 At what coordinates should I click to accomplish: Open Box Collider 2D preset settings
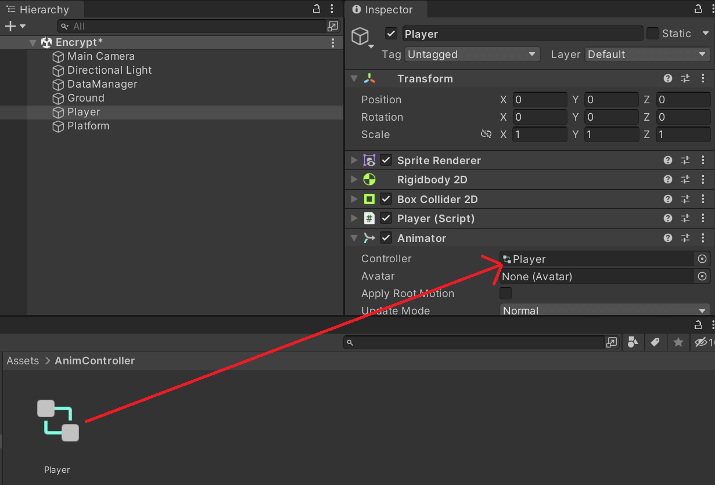tap(685, 199)
